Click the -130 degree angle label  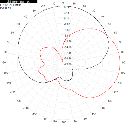point(19,101)
